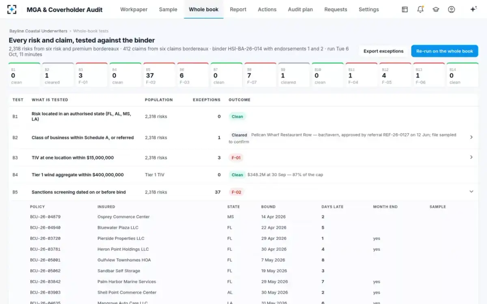Click insured Shell Point Commerce Center
Screen dimensions: 487x304
point(127,292)
